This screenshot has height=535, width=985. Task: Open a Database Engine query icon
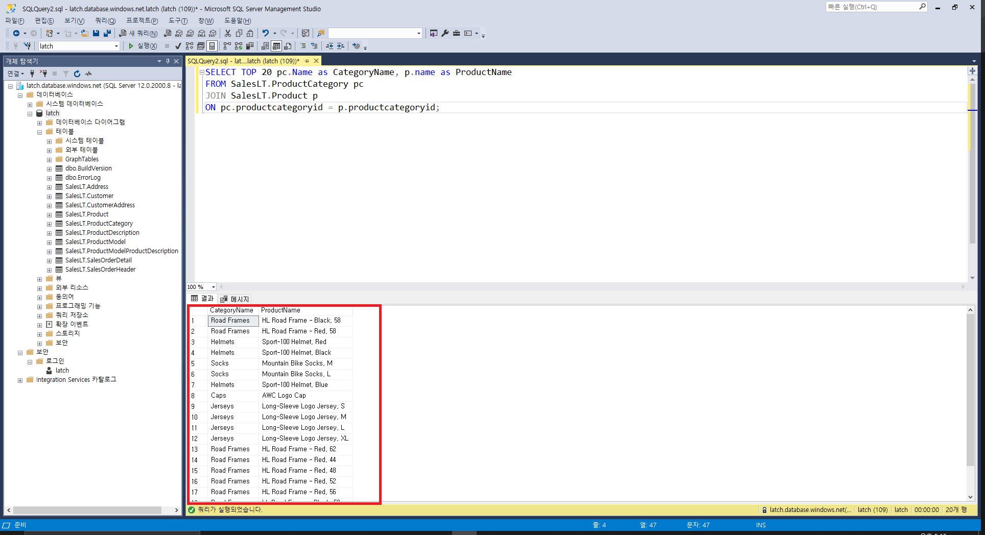(168, 33)
